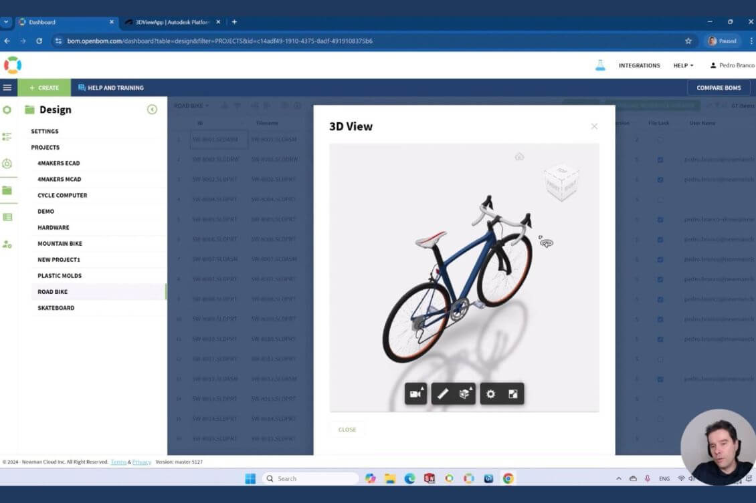Click COMPARE BOMS button
The image size is (756, 503).
719,88
